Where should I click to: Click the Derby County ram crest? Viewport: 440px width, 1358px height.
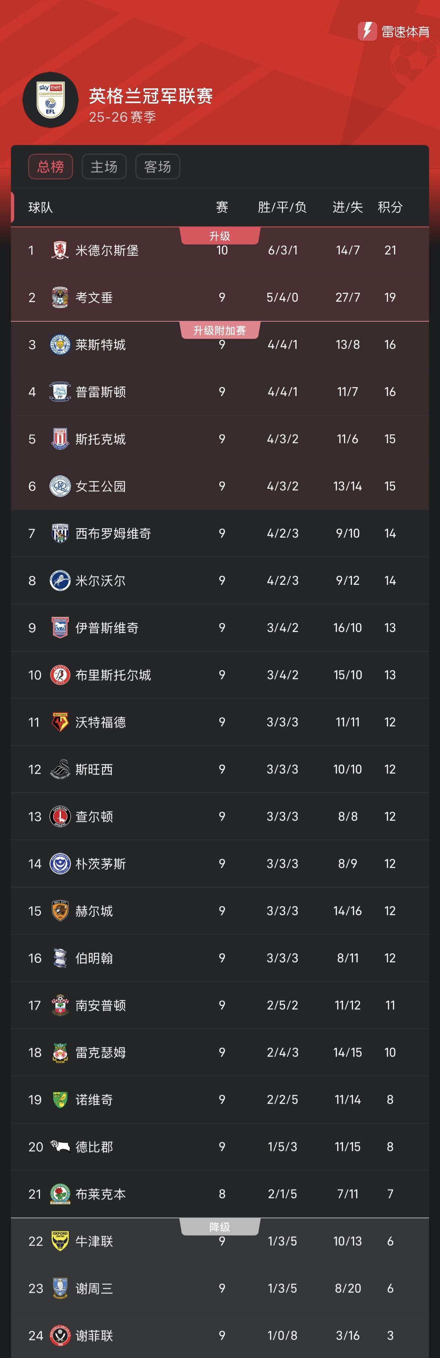coord(60,1147)
